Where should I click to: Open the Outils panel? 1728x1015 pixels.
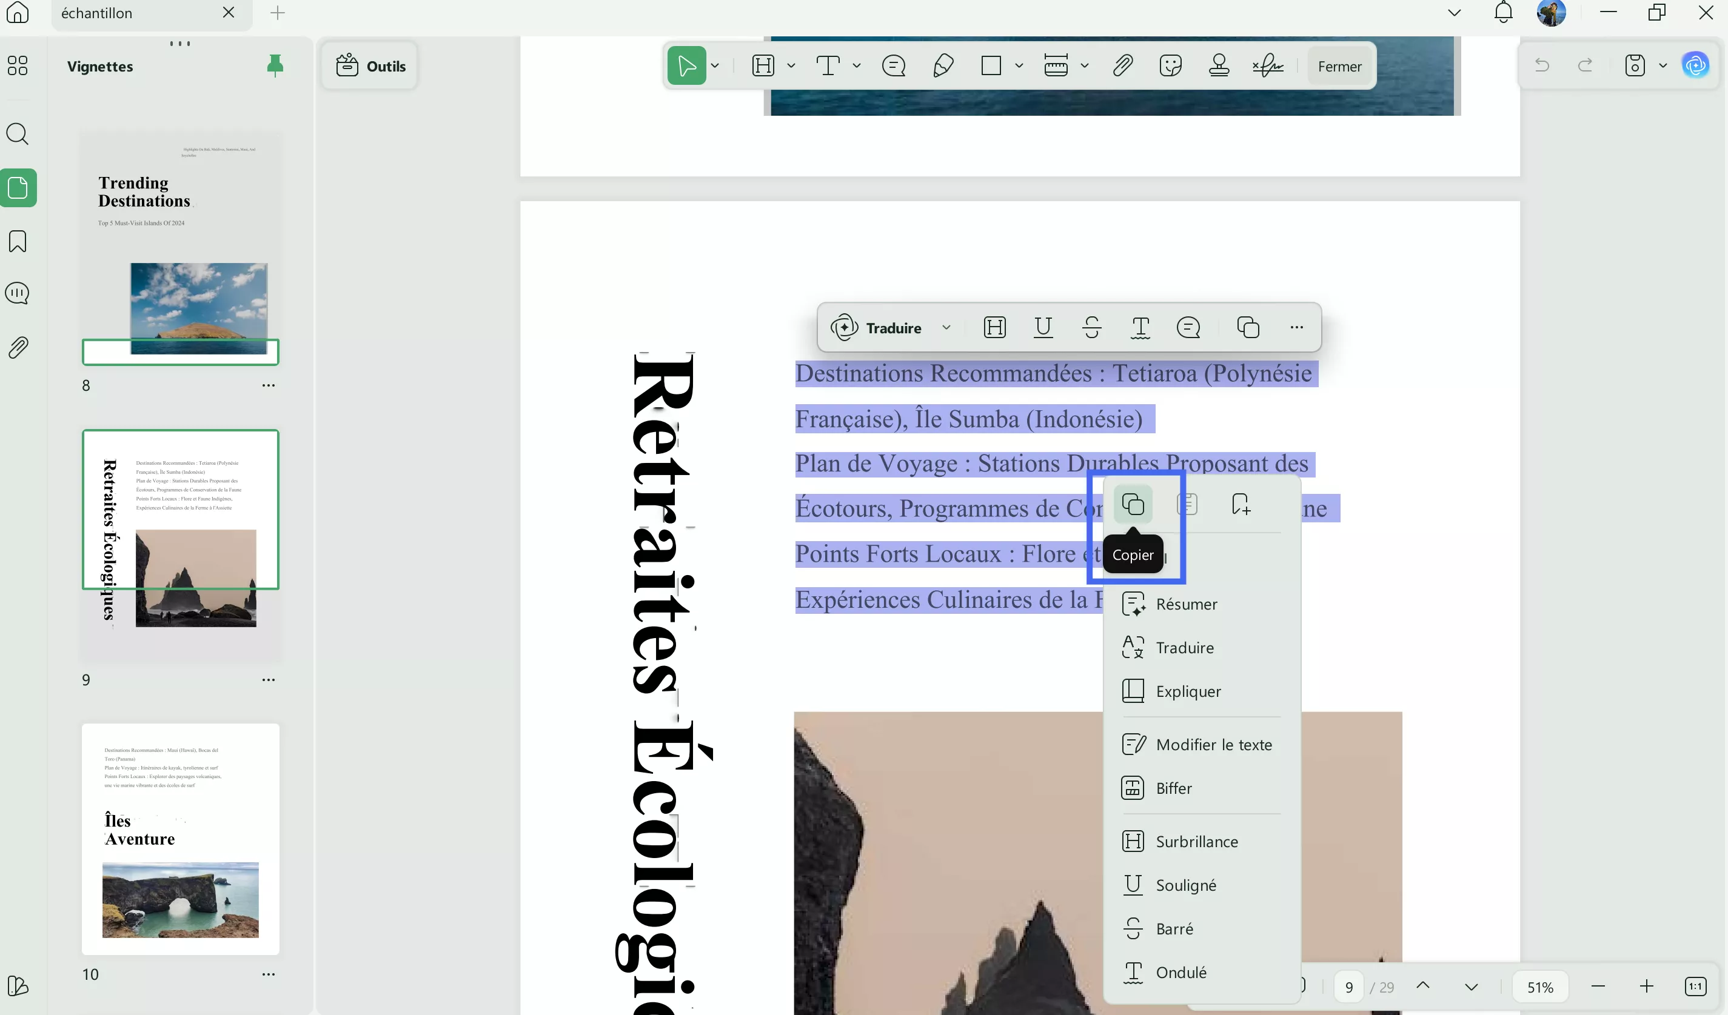[x=369, y=65]
